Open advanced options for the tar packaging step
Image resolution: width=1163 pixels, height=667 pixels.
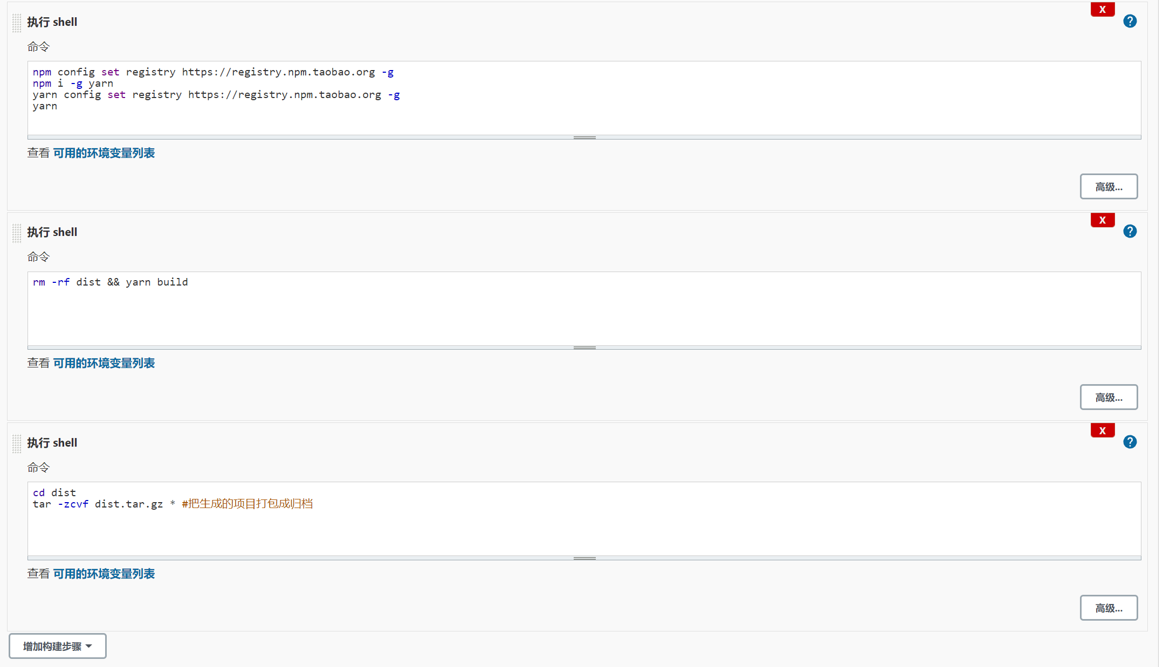pos(1109,608)
